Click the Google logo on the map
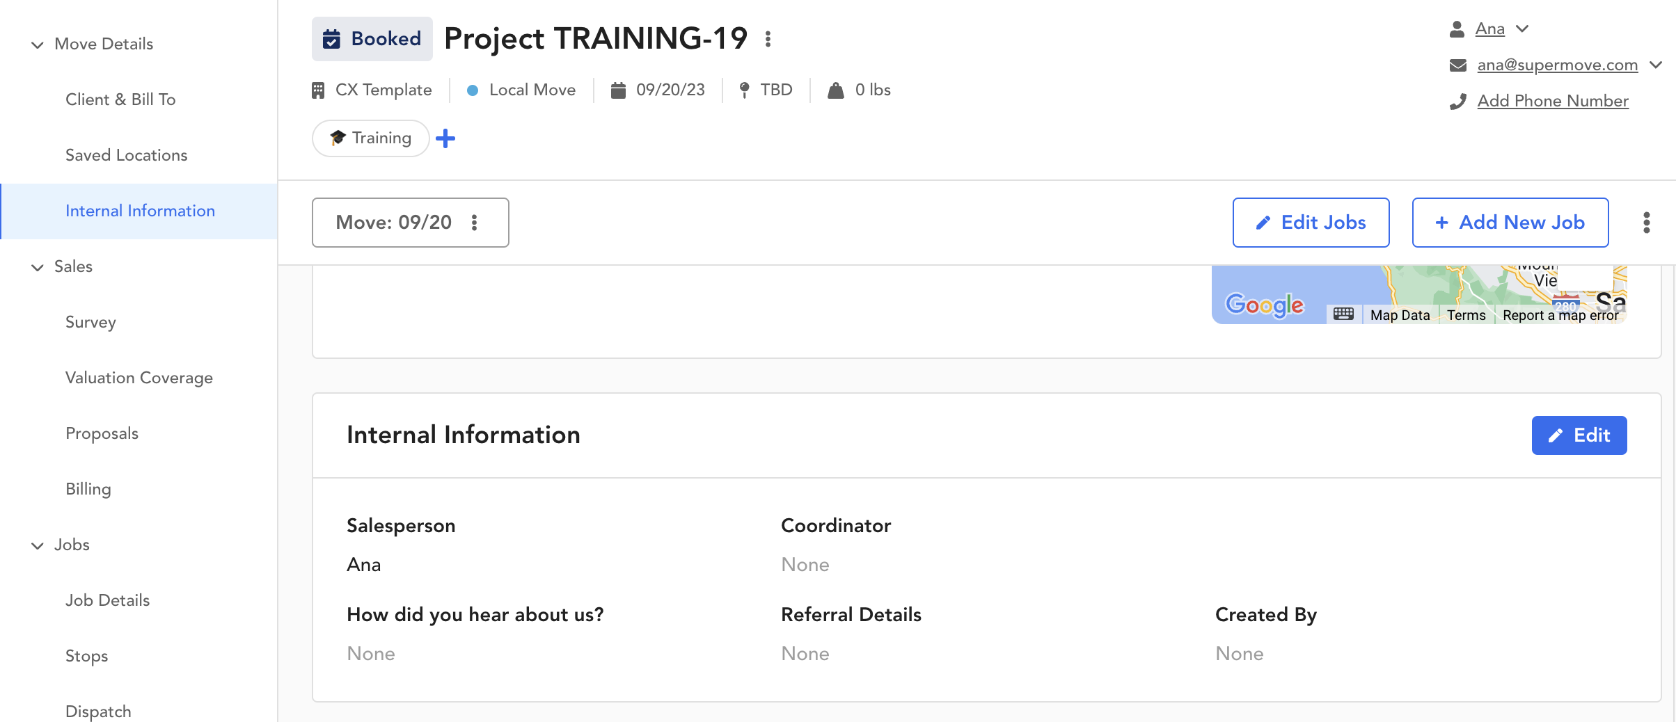 coord(1265,305)
